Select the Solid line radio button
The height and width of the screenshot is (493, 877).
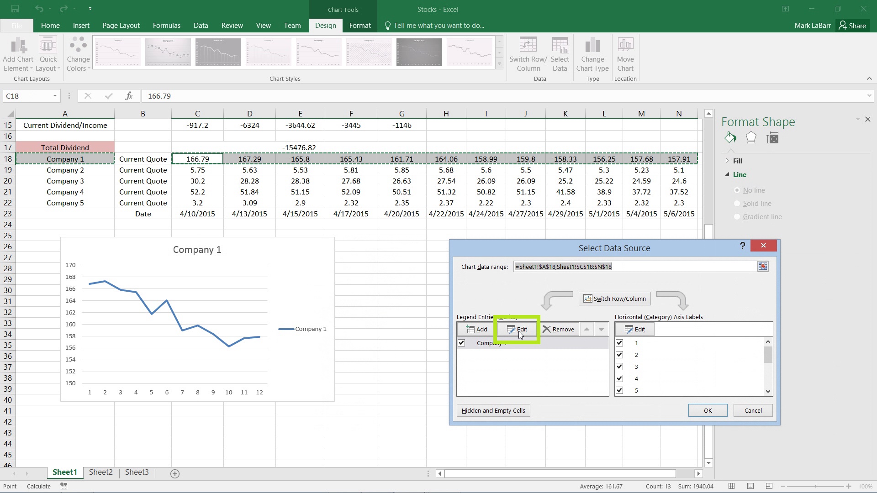(737, 204)
